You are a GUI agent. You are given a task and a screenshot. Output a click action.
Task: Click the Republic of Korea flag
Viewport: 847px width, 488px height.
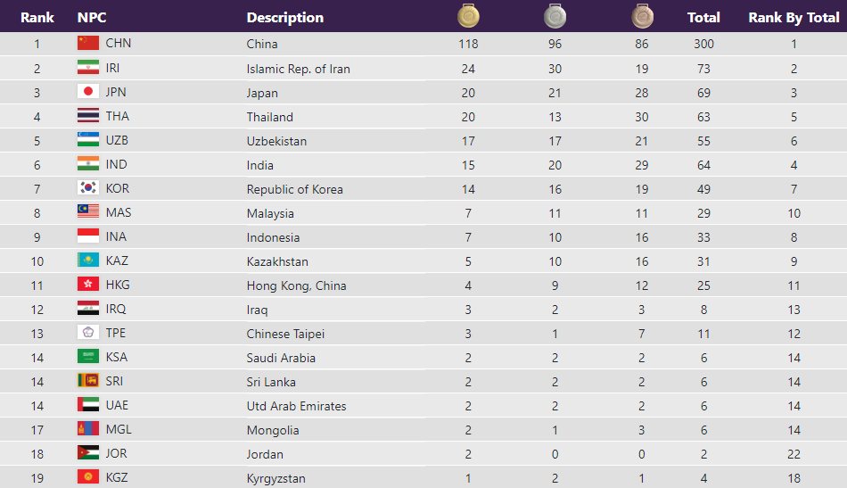tap(88, 188)
